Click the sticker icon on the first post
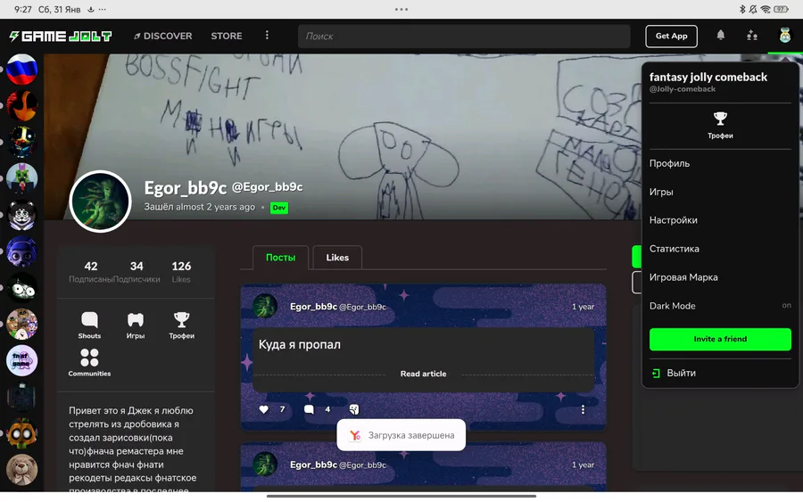Image resolution: width=803 pixels, height=502 pixels. [x=354, y=409]
